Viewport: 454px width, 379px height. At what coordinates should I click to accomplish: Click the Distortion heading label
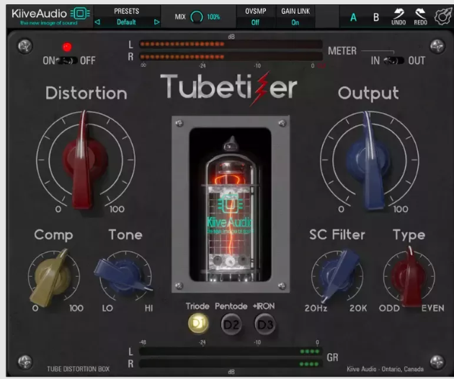86,93
